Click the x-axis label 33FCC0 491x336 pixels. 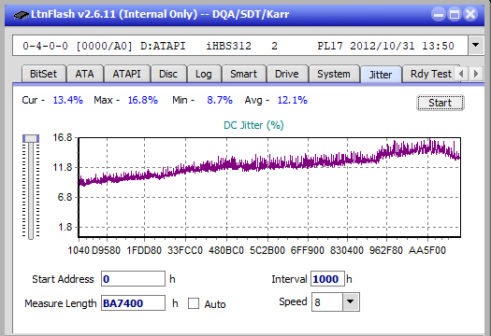coord(185,250)
